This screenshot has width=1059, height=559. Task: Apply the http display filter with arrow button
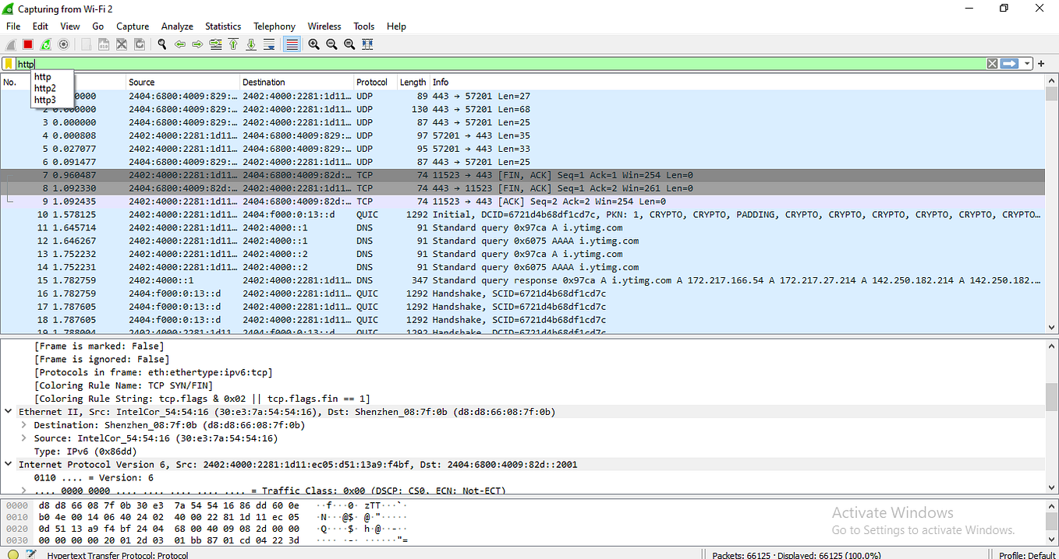click(1010, 63)
